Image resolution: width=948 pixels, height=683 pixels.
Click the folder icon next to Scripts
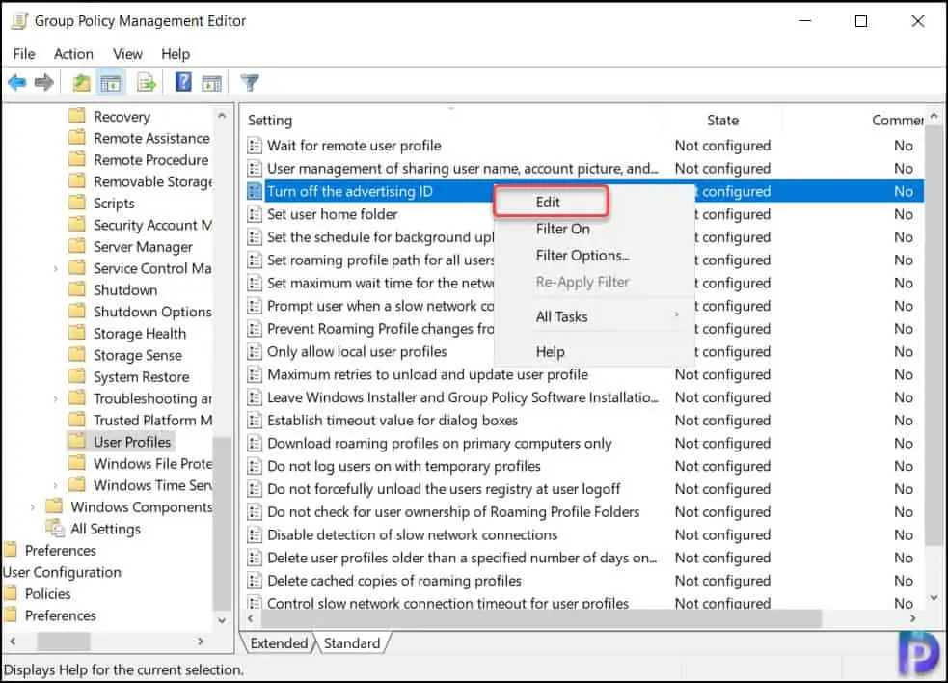click(77, 203)
